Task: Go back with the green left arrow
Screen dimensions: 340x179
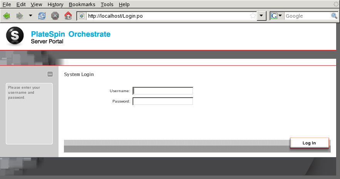Action: 7,16
